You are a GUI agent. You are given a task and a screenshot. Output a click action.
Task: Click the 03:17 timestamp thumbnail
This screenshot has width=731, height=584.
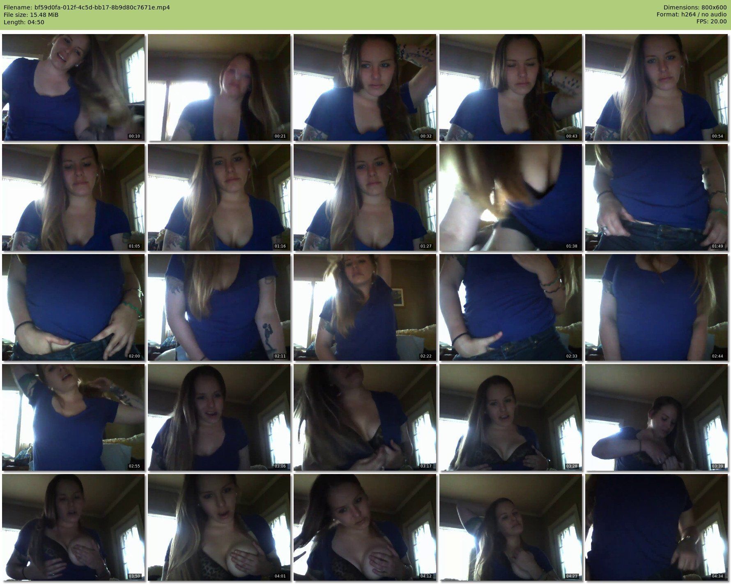(x=365, y=417)
